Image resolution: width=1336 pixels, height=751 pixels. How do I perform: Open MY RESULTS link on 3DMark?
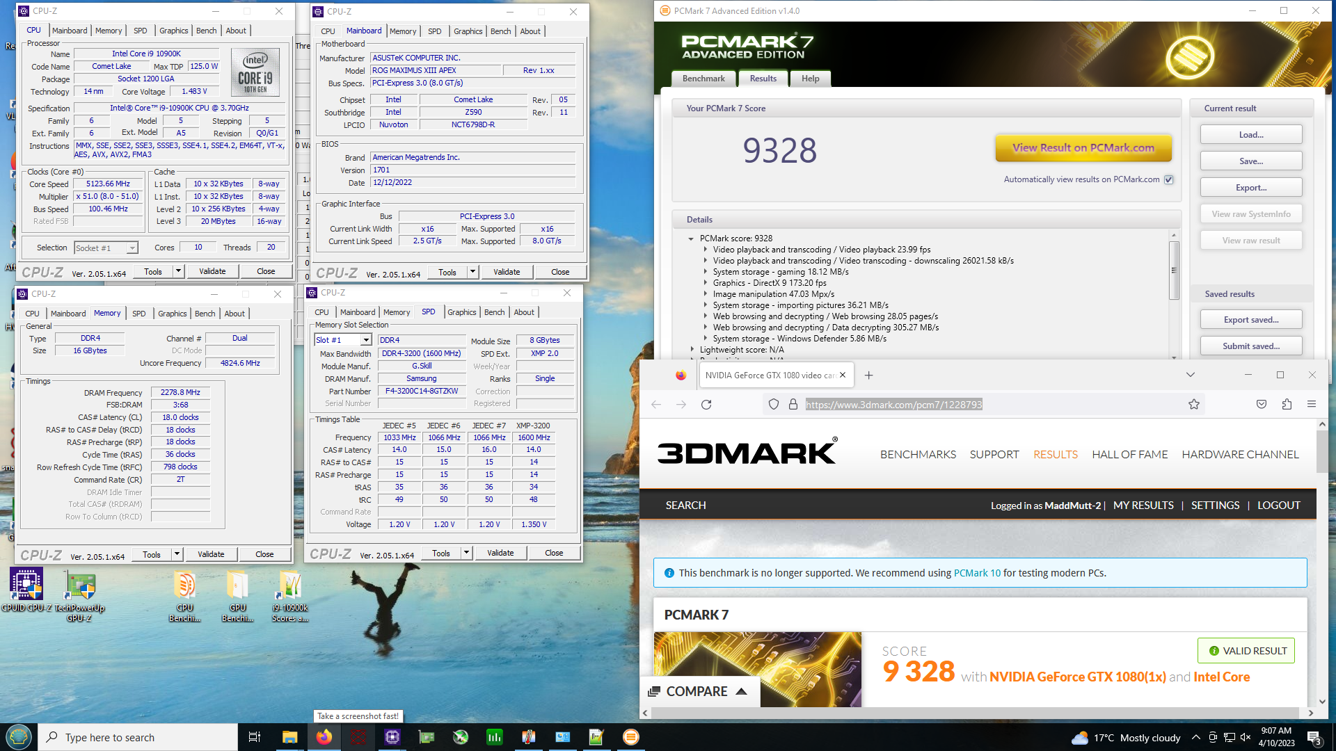tap(1143, 506)
